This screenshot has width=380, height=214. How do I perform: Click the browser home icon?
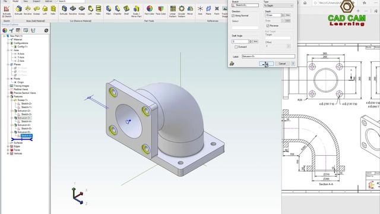[x=305, y=3]
